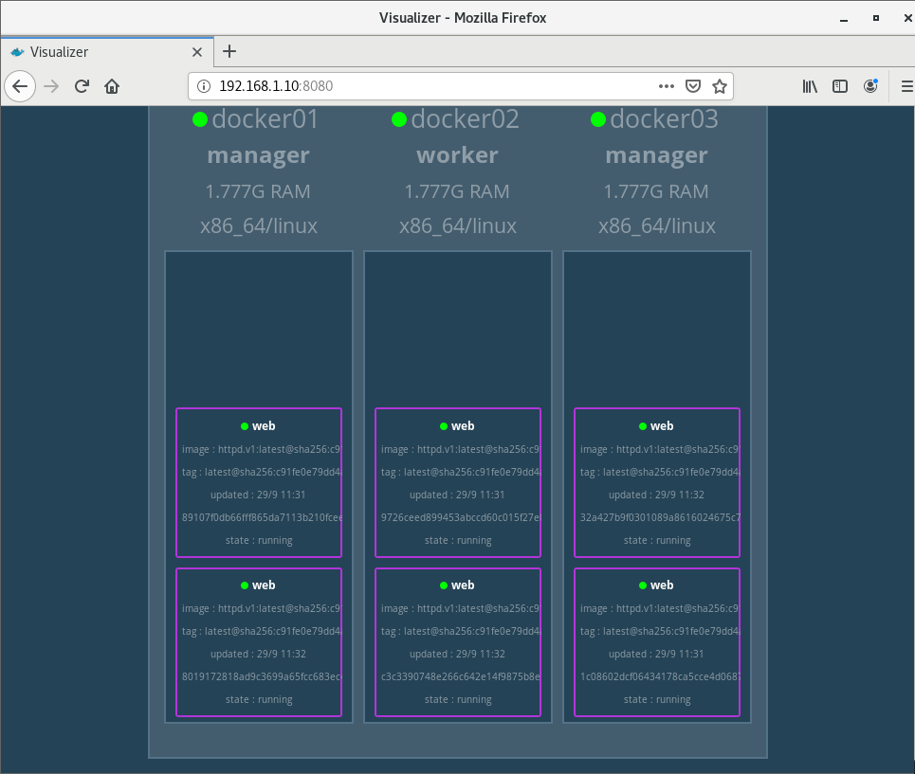Select the docker01 node name
915x774 pixels.
point(265,119)
